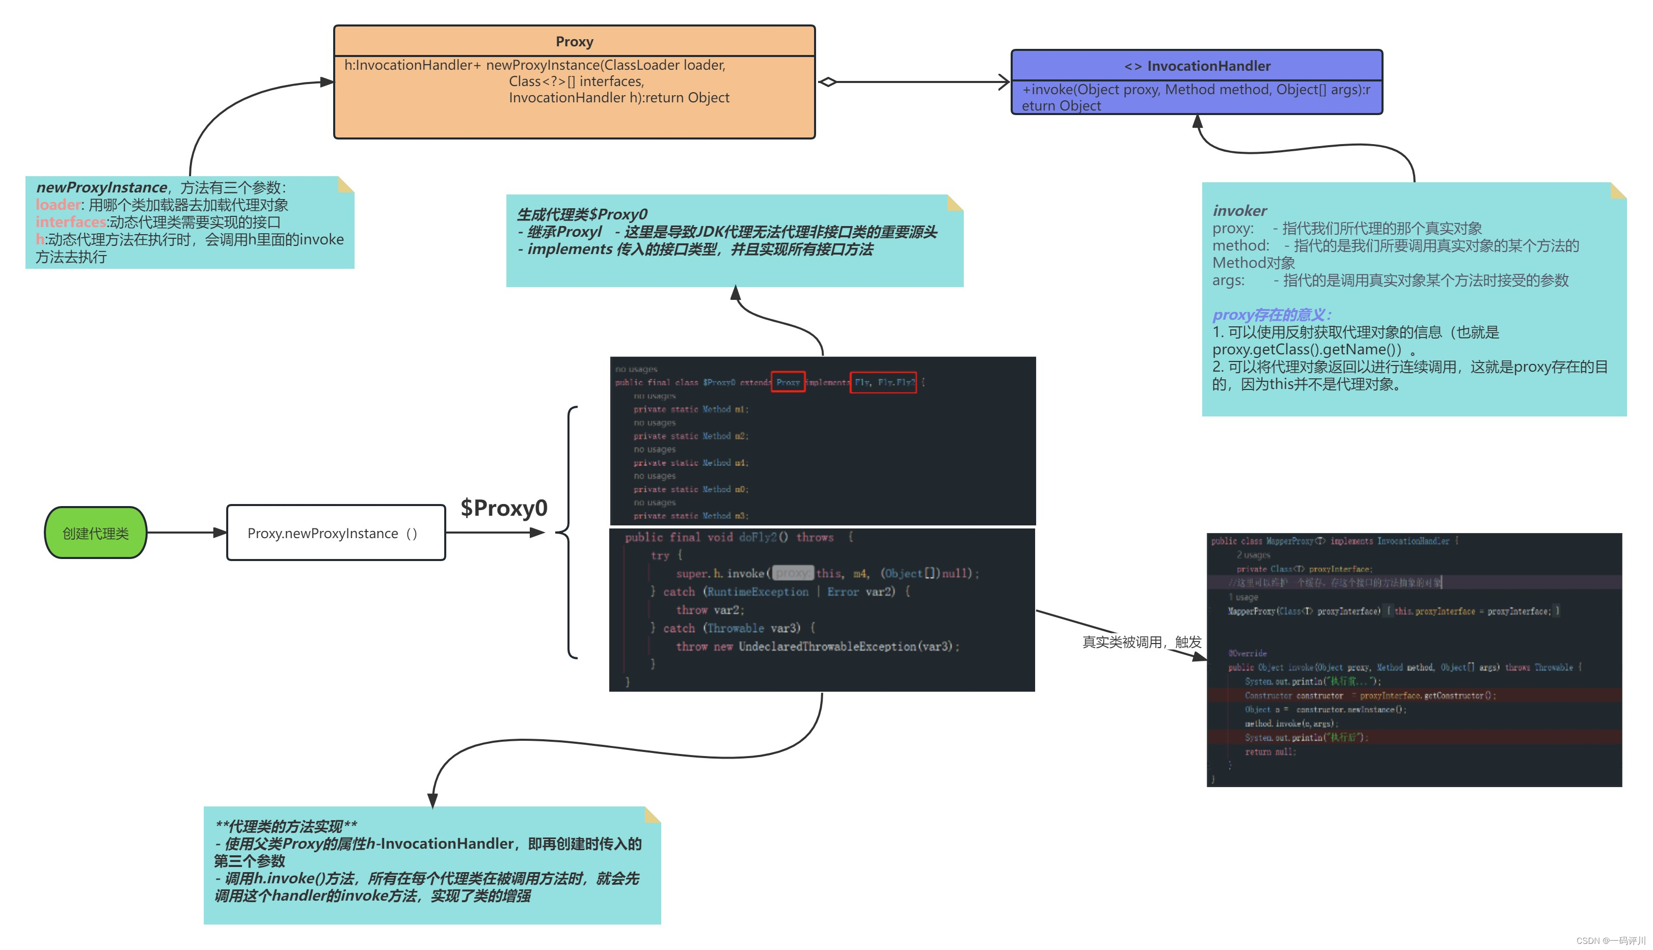The height and width of the screenshot is (950, 1653).
Task: Select the InvocationHandler interface title
Action: click(1196, 65)
